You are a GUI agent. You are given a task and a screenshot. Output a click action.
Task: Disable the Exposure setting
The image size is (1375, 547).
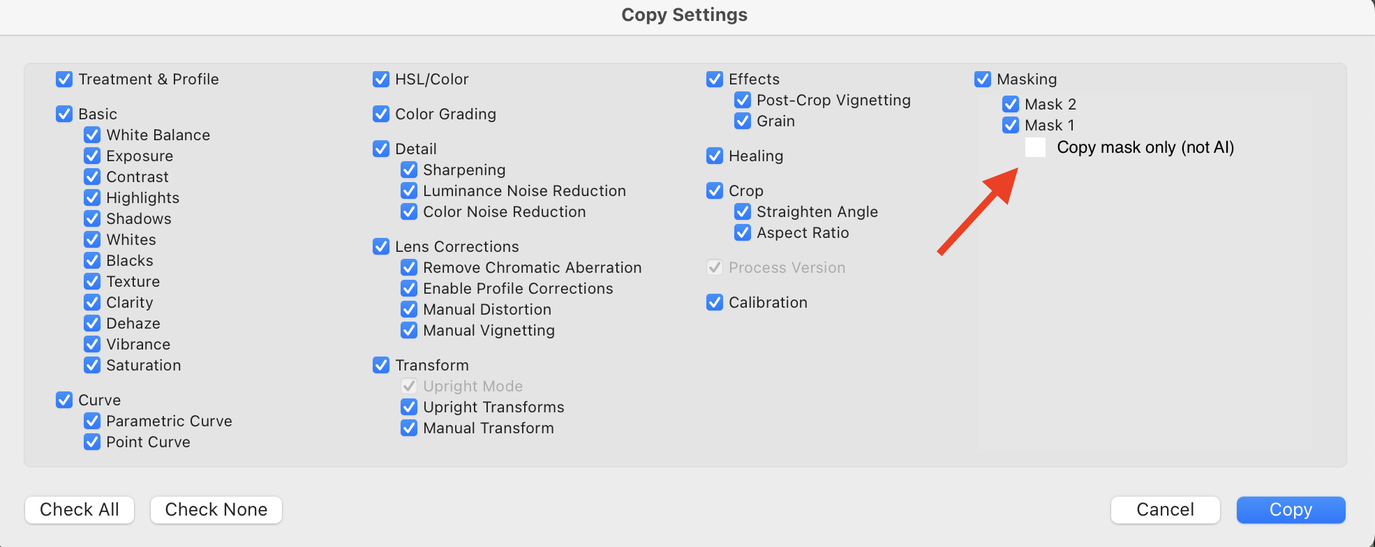tap(92, 156)
